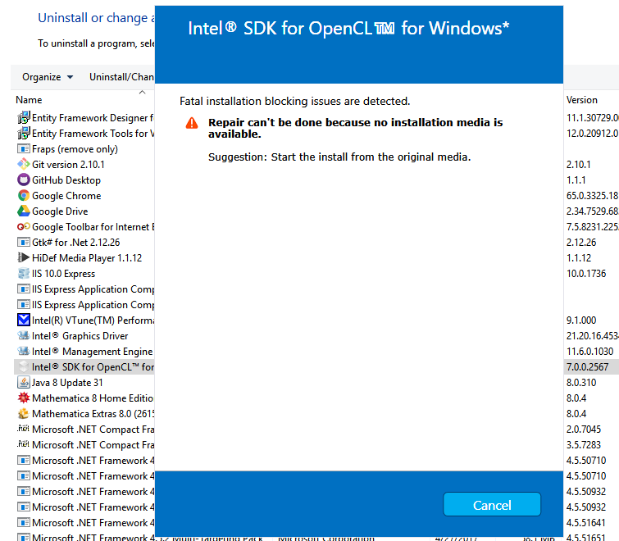Select the Fraps (remove only) entry
The width and height of the screenshot is (619, 541).
point(75,149)
